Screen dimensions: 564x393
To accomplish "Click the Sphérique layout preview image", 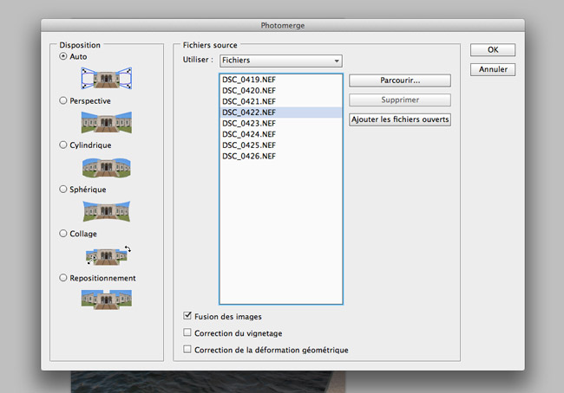I will click(107, 211).
